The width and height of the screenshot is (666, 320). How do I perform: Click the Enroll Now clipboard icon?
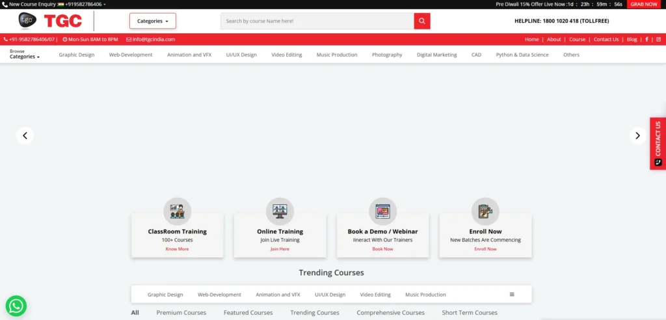coord(485,211)
